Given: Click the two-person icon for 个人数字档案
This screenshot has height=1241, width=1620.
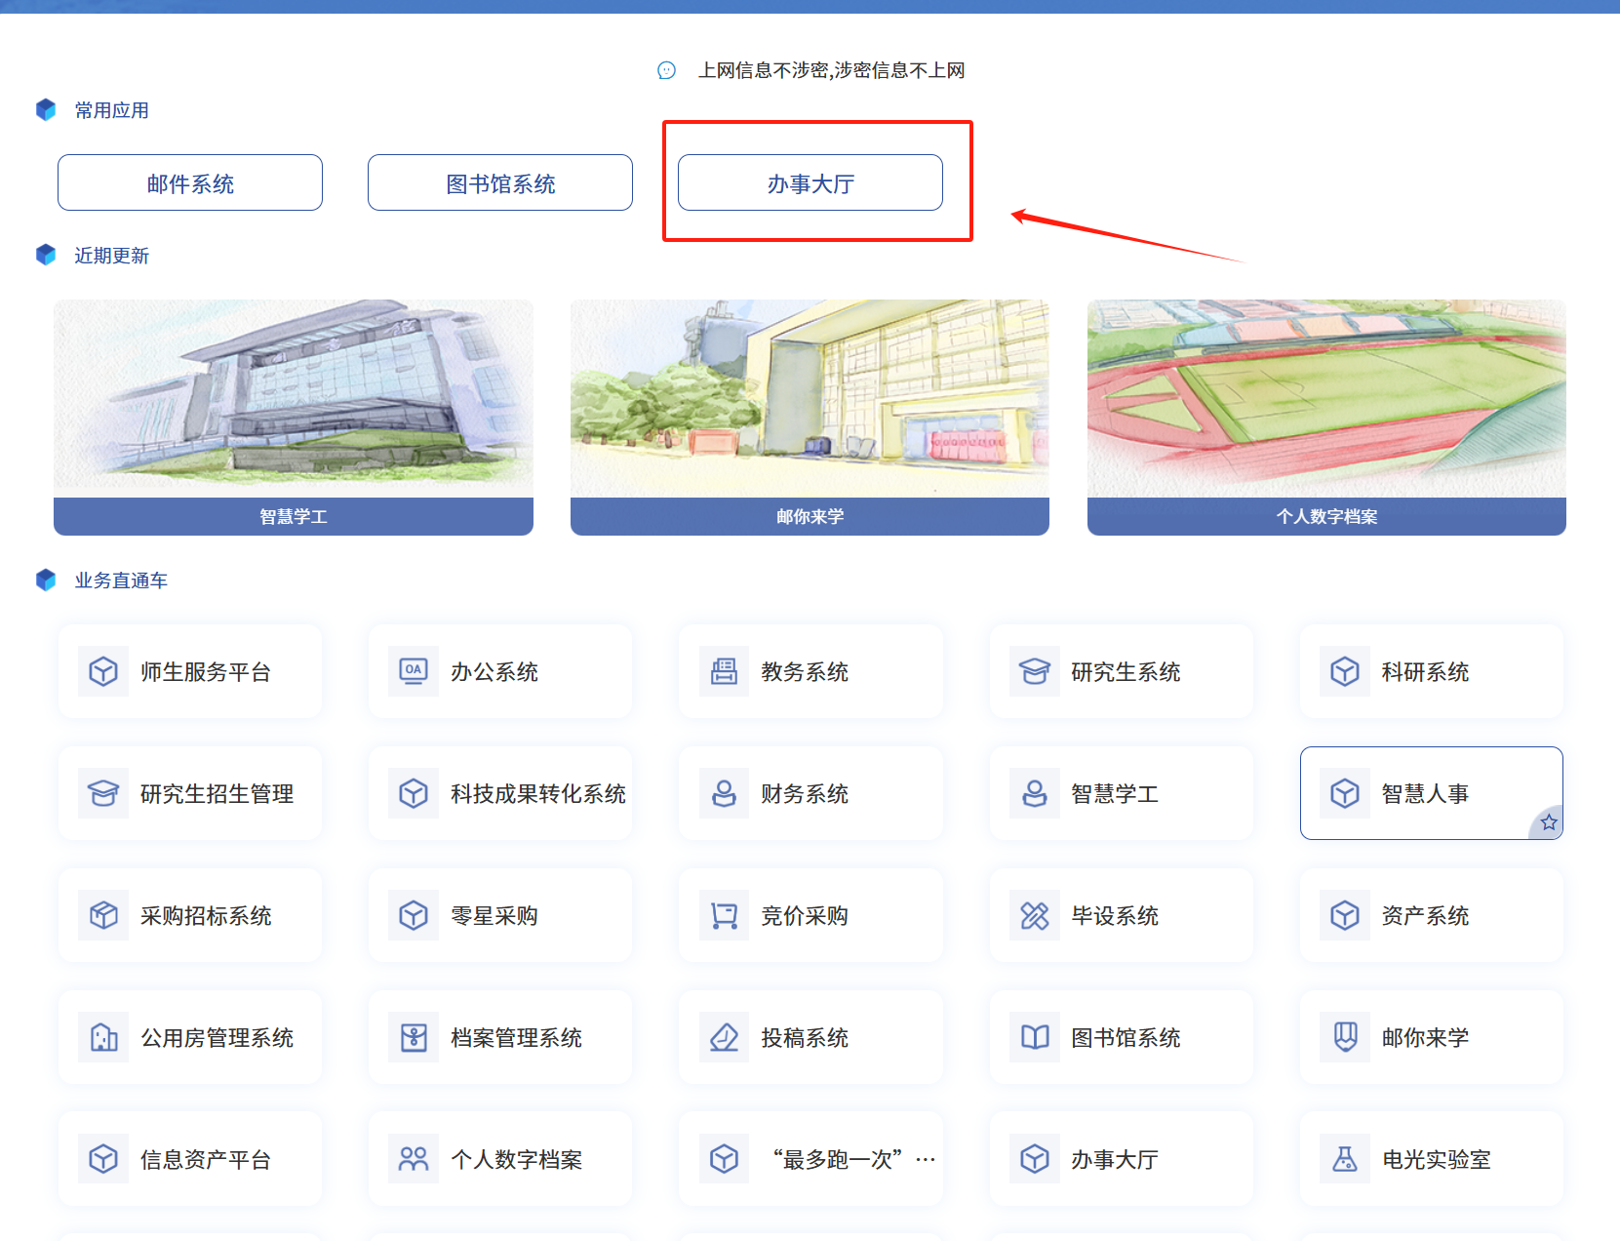Looking at the screenshot, I should [x=414, y=1159].
